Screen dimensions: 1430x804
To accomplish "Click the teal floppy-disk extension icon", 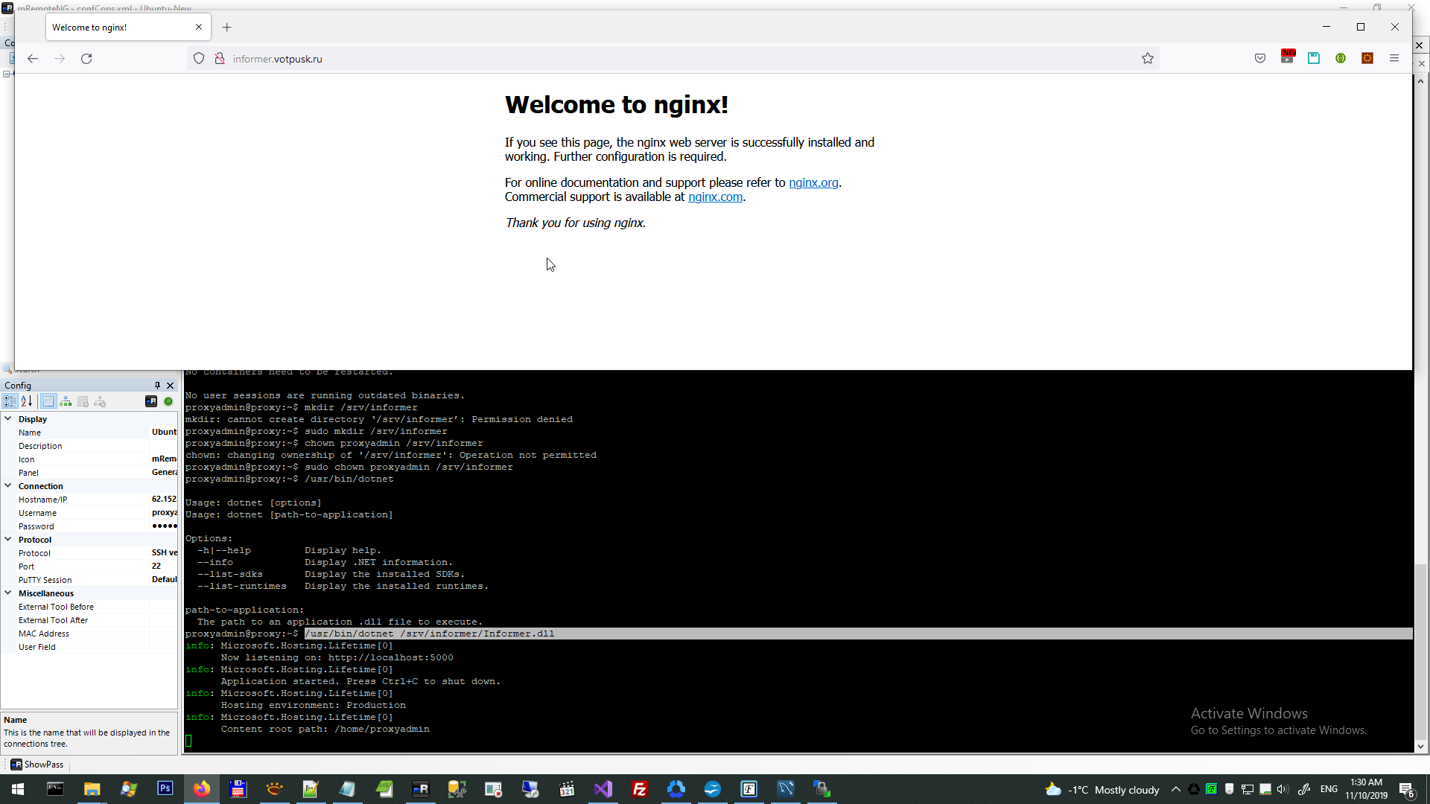I will click(1313, 59).
